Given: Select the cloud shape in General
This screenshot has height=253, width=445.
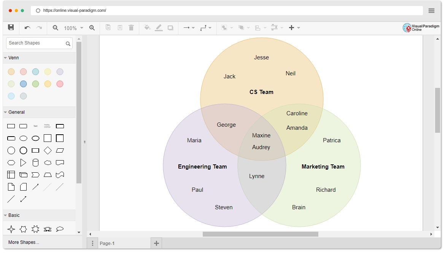Looking at the screenshot, I should point(48,162).
